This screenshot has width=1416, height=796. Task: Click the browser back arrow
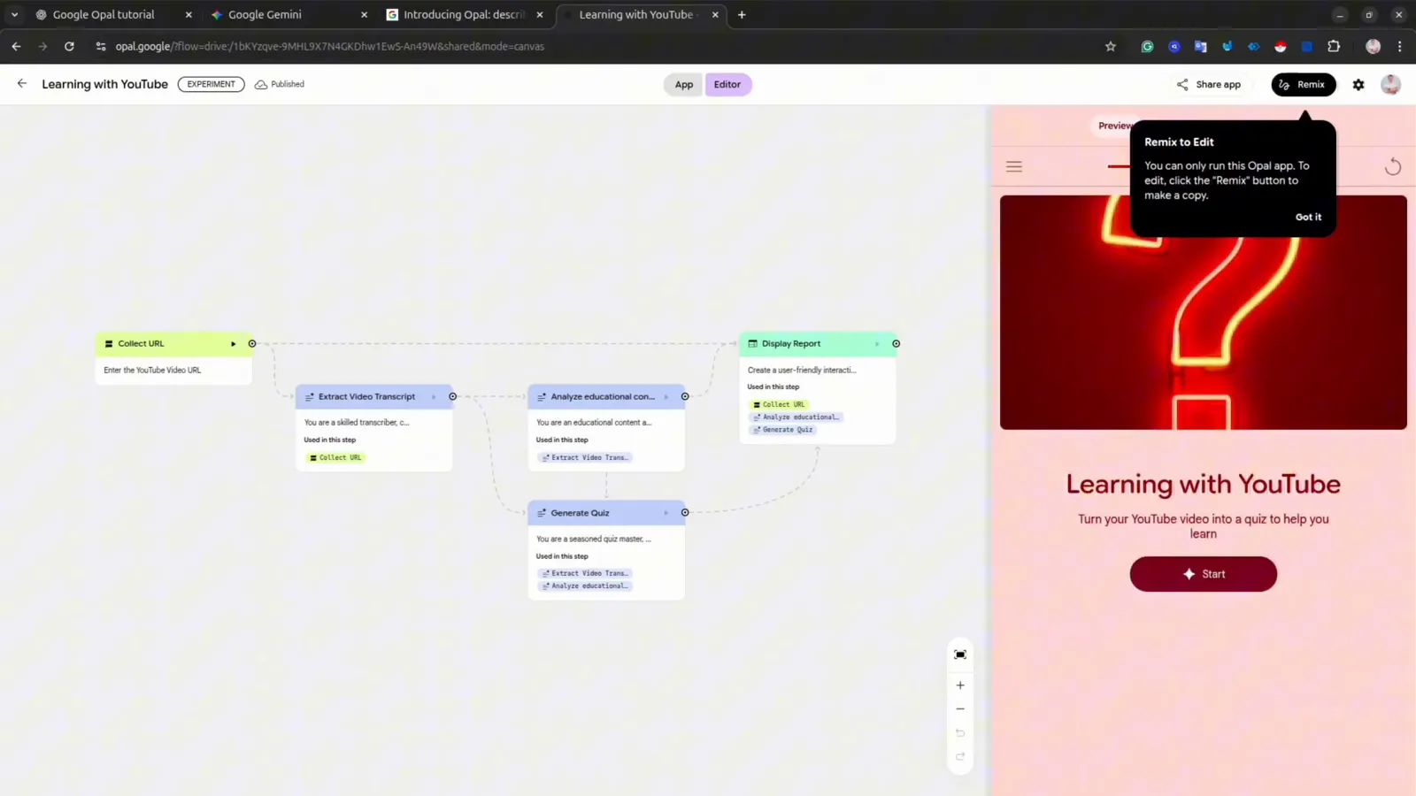pyautogui.click(x=16, y=47)
